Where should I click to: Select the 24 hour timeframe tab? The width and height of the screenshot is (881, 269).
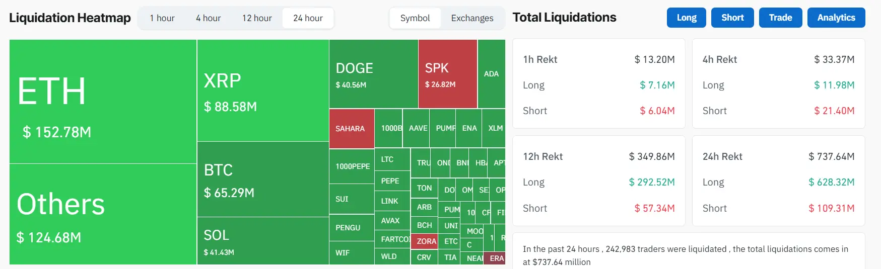click(308, 18)
